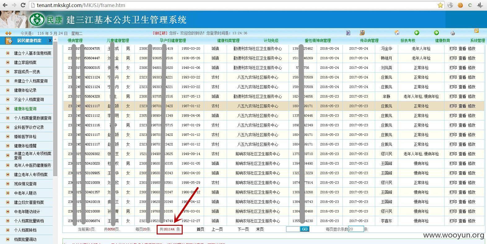
Task: Click the printer icon in the top toolbar
Action: pyautogui.click(x=453, y=33)
